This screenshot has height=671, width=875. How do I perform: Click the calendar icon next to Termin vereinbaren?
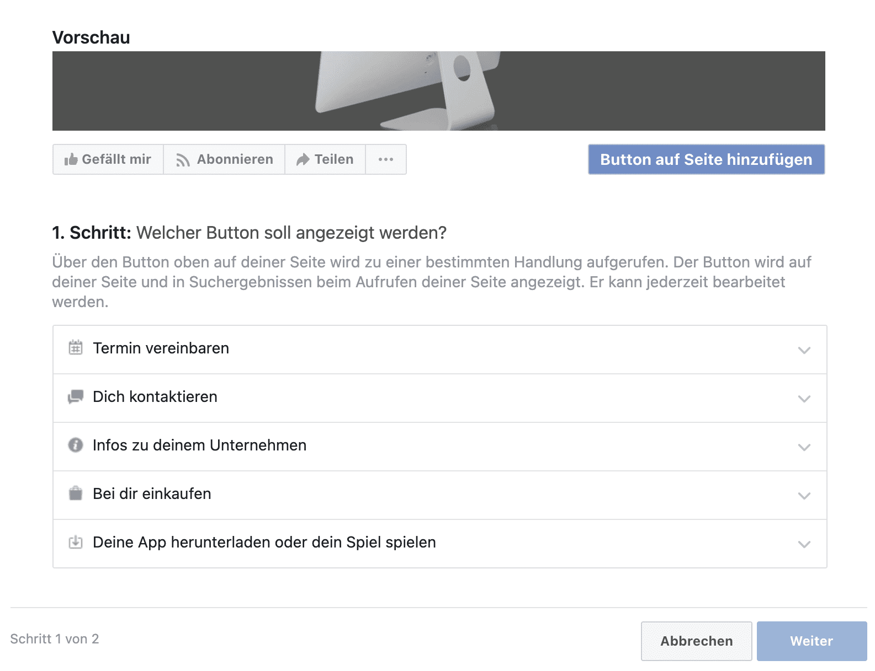point(76,347)
